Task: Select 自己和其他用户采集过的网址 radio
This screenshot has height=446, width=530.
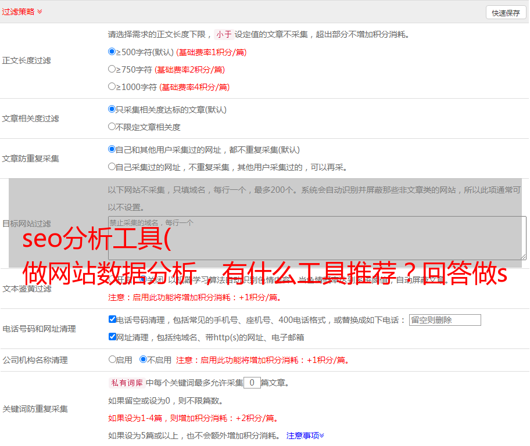Action: tap(112, 149)
